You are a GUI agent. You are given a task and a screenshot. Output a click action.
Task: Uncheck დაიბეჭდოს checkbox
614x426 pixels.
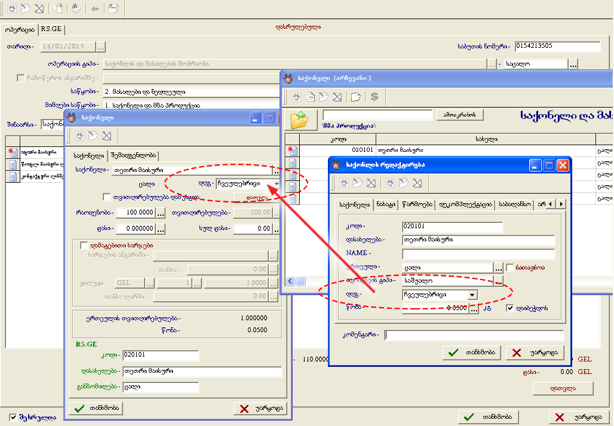(510, 308)
